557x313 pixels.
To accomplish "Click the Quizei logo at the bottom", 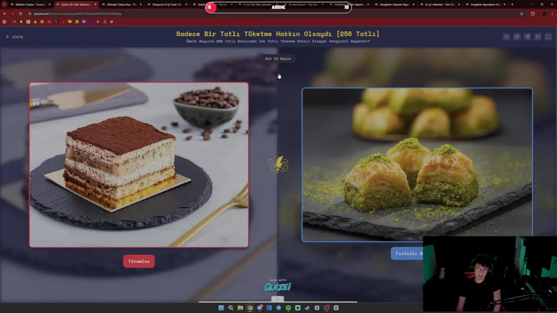I will [278, 287].
